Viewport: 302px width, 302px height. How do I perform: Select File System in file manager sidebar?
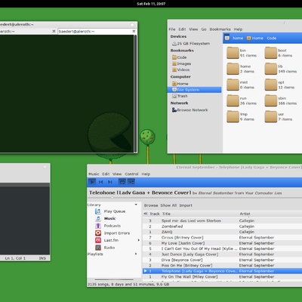194,90
